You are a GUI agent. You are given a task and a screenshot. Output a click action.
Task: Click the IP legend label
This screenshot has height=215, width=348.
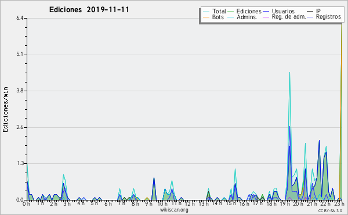pyautogui.click(x=318, y=11)
